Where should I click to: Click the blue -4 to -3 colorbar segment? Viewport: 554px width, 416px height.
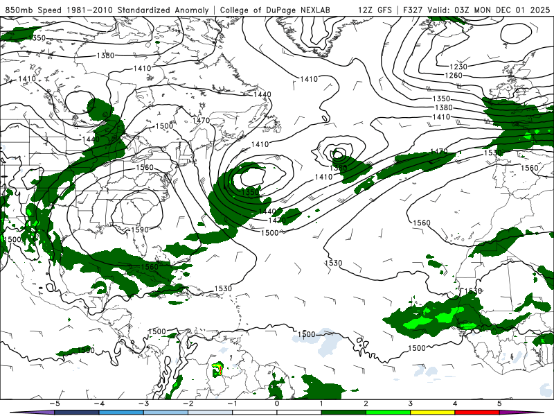(x=121, y=413)
